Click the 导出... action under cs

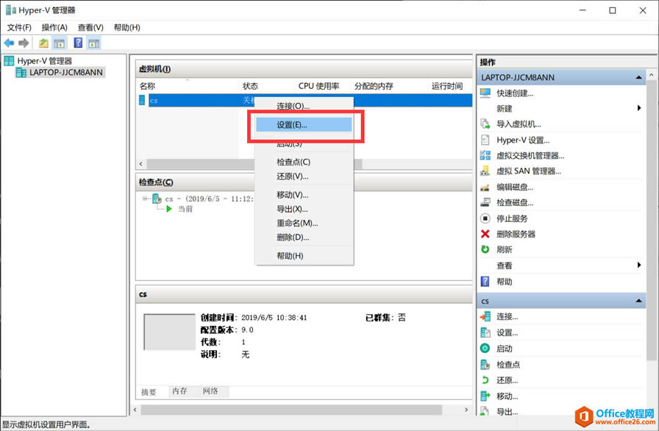click(507, 412)
